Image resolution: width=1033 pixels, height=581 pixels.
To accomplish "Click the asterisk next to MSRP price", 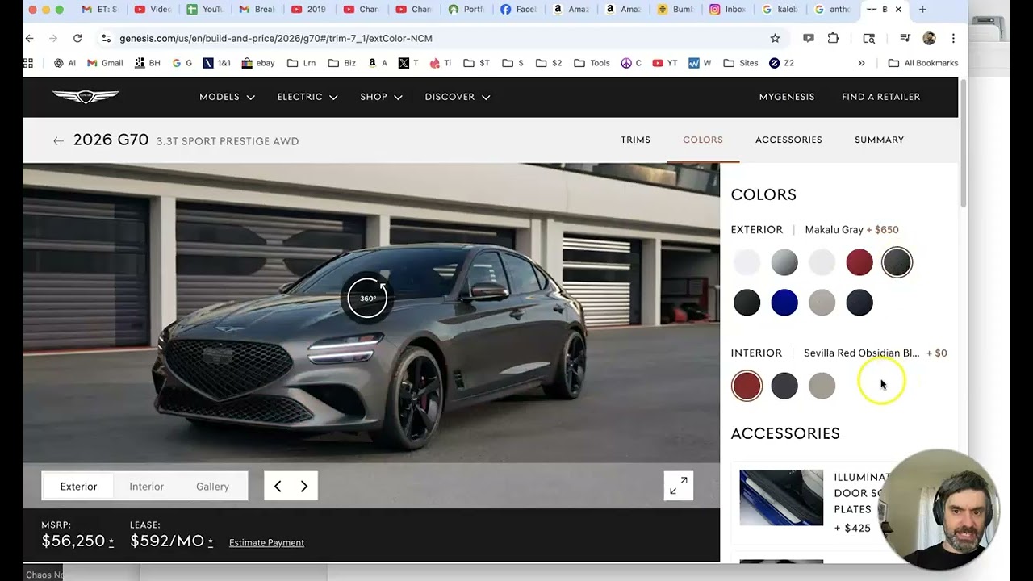I will click(x=111, y=541).
